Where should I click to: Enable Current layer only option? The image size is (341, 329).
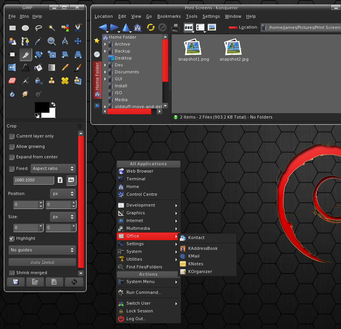[12, 136]
